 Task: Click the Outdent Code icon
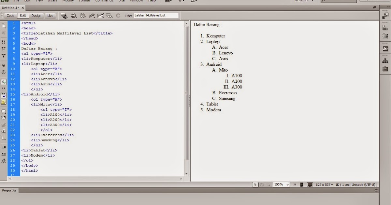click(x=4, y=154)
